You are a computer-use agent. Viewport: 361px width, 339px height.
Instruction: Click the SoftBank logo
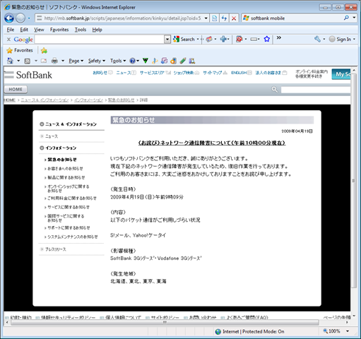pos(28,75)
